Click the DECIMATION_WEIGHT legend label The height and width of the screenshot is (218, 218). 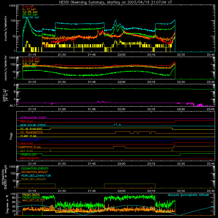[35, 172]
